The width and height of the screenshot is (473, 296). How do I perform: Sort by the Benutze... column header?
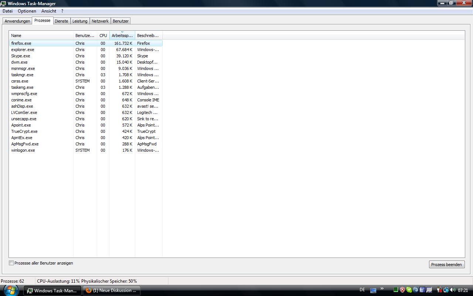[85, 36]
